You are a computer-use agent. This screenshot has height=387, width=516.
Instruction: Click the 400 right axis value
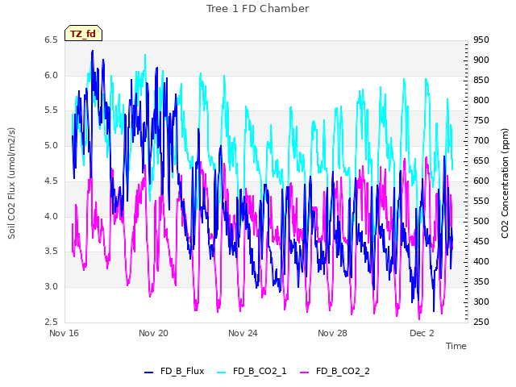(x=481, y=261)
